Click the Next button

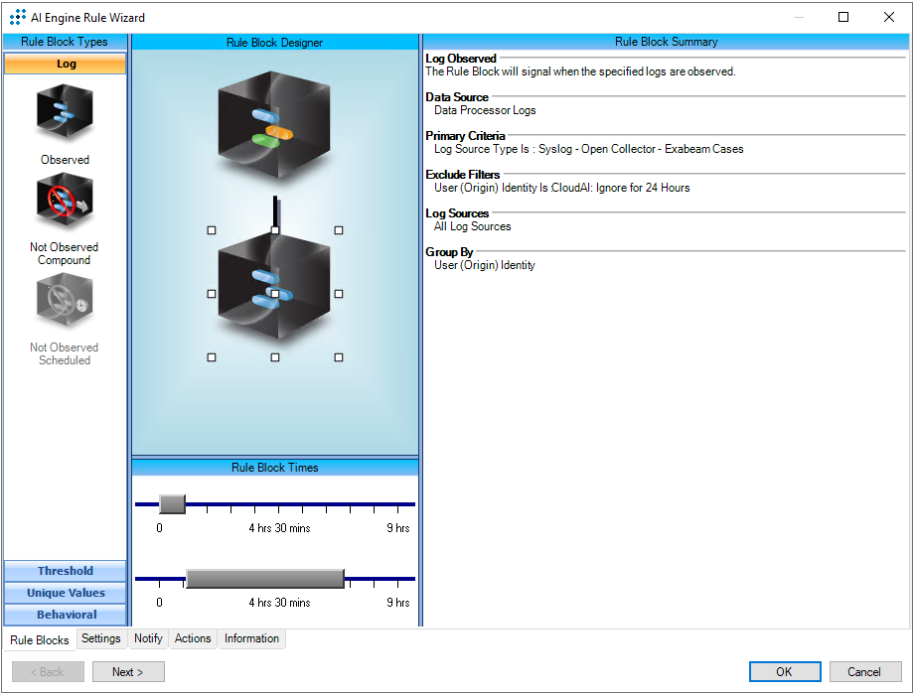(x=128, y=672)
